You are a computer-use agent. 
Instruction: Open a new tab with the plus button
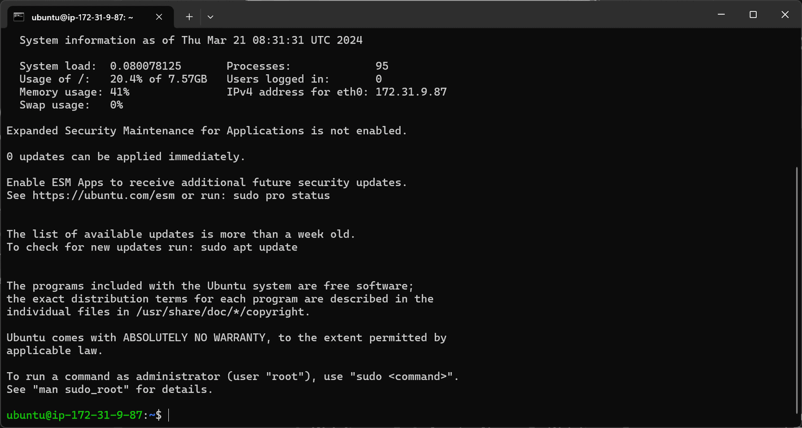coord(189,17)
